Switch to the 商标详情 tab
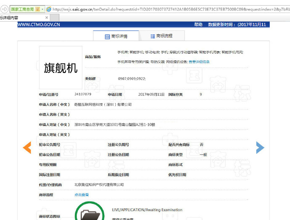Viewport: 290px width, 220px height. coord(116,36)
